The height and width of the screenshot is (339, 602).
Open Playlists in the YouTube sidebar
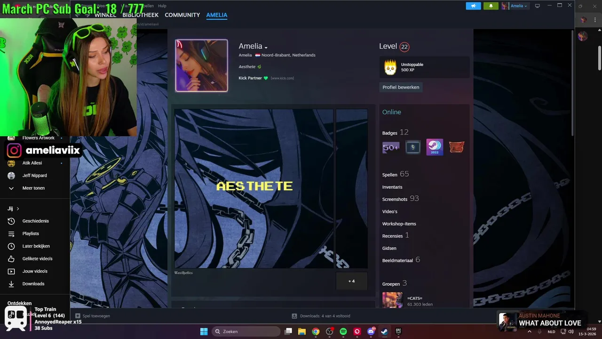tap(31, 234)
